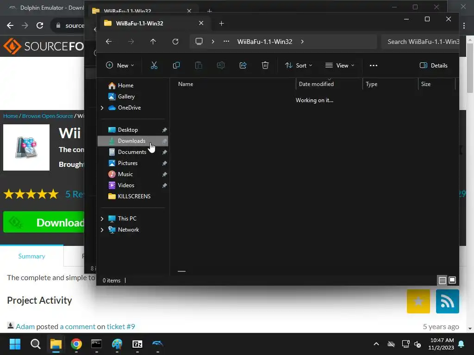This screenshot has height=355, width=474.
Task: Expand the This PC tree node
Action: (x=102, y=219)
